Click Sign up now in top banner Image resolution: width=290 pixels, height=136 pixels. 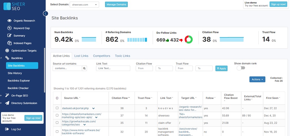coord(278,4)
